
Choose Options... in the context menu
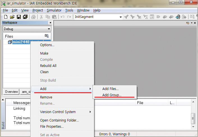[63, 45]
